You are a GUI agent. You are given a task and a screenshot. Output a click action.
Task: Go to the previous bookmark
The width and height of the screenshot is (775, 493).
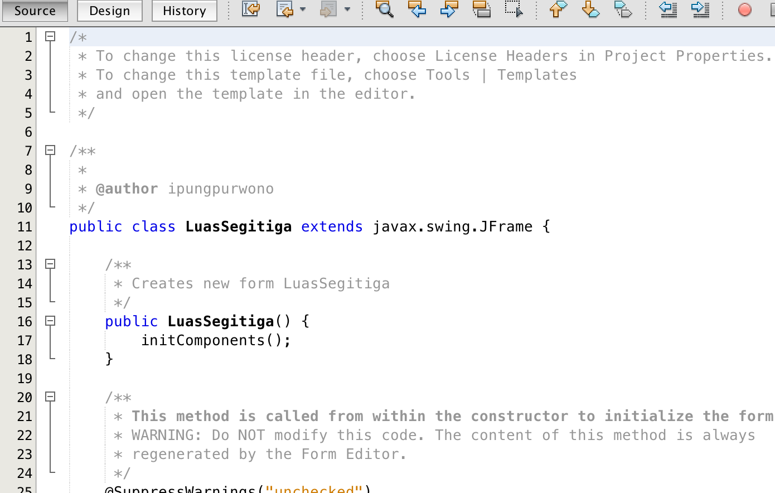point(556,10)
